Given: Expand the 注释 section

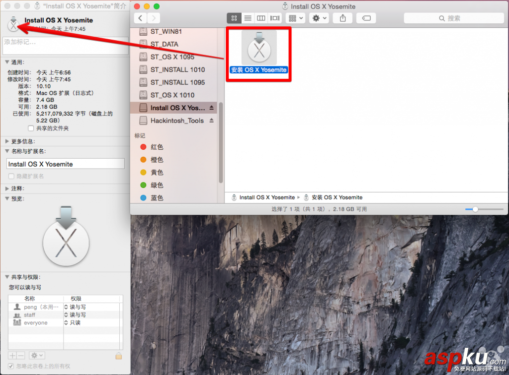Looking at the screenshot, I should 7,188.
